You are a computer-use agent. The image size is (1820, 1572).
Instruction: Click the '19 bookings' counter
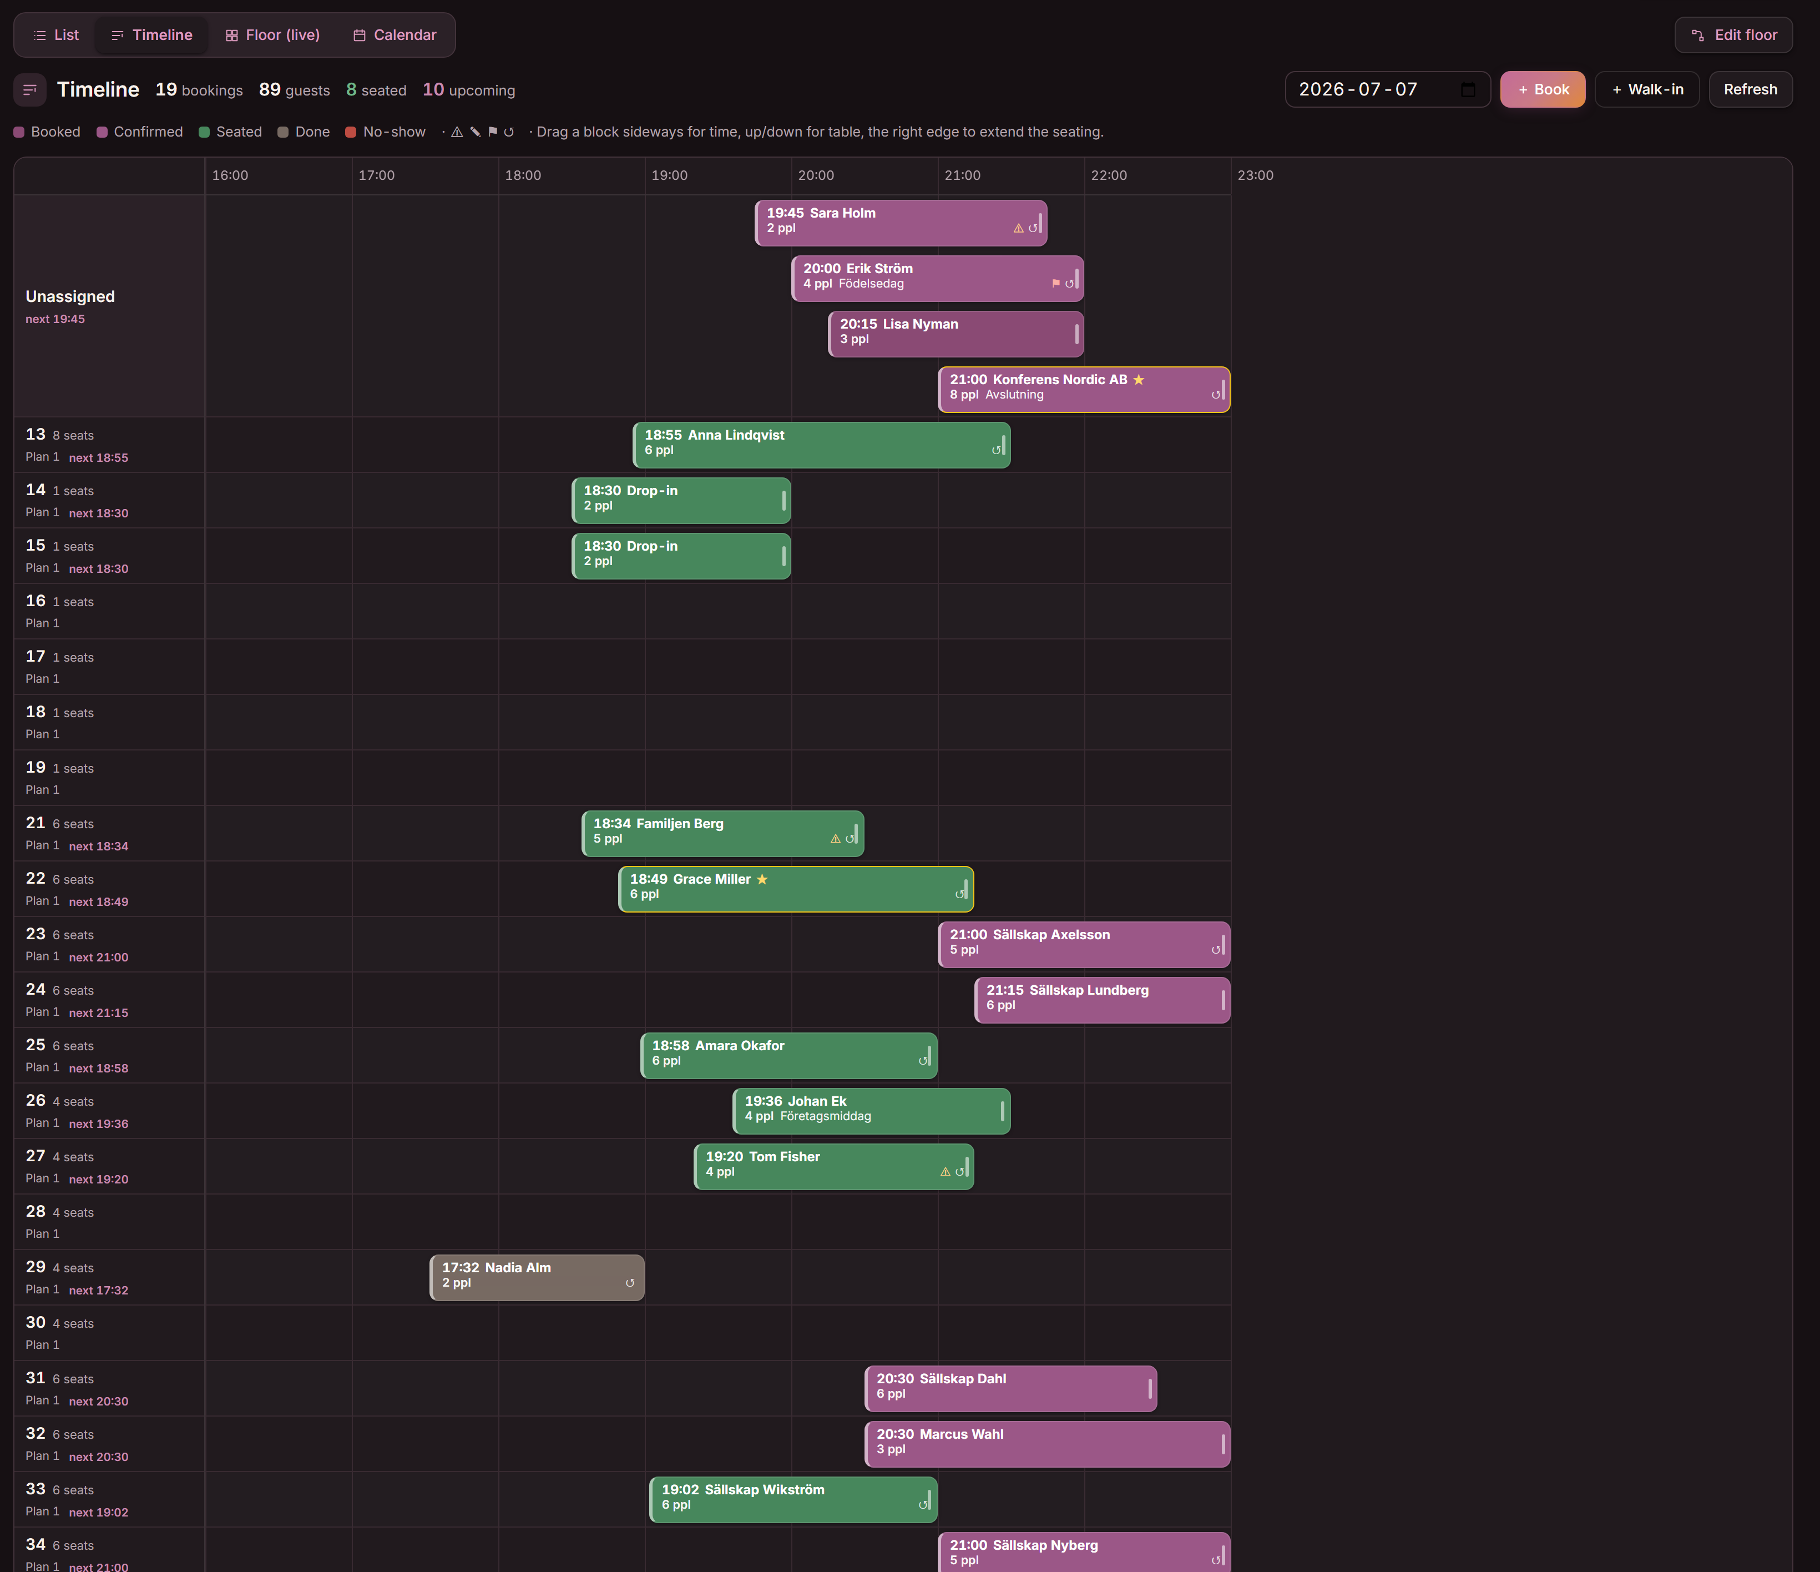tap(199, 89)
